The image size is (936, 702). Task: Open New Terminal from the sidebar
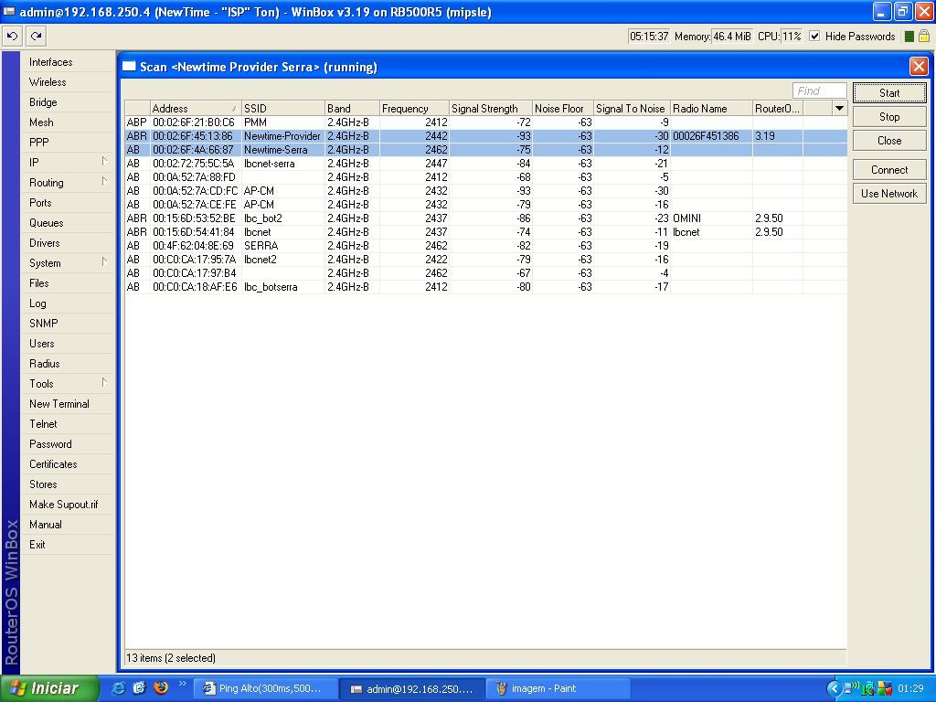tap(68, 403)
